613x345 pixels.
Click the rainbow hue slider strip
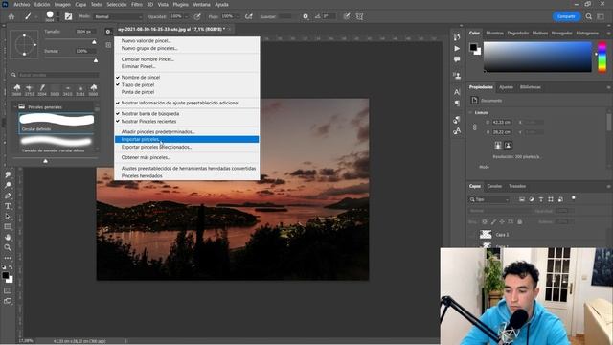[x=602, y=57]
